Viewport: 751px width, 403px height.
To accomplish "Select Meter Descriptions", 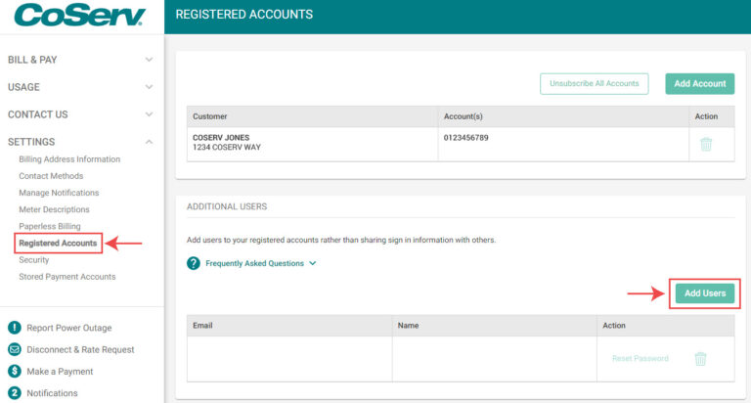I will [x=54, y=209].
